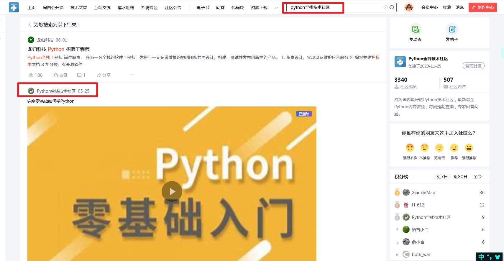Click 语言小白's avatar in ranking
This screenshot has width=504, height=261.
pos(406,229)
